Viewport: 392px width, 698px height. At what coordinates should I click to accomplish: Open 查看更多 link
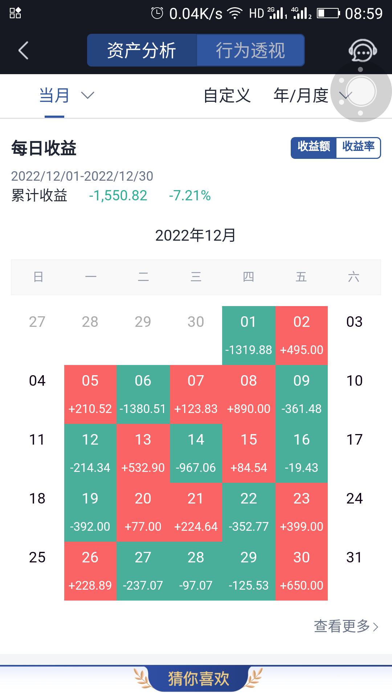click(346, 626)
